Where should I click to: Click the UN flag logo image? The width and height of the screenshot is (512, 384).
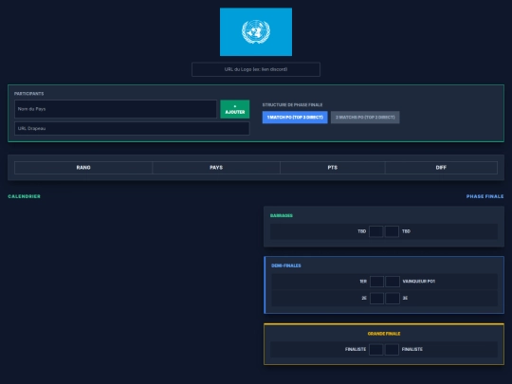(256, 32)
